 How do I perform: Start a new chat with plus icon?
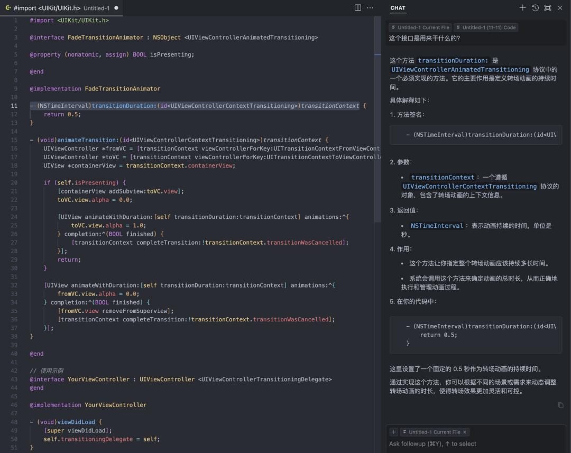pos(522,8)
